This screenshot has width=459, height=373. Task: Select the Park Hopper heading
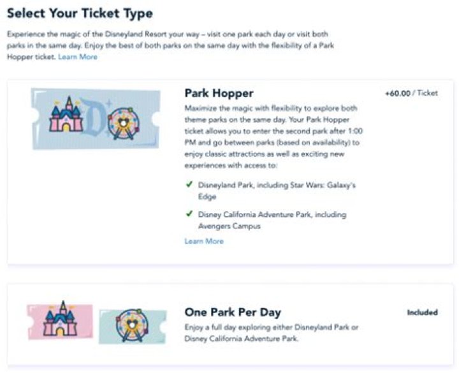pos(219,93)
